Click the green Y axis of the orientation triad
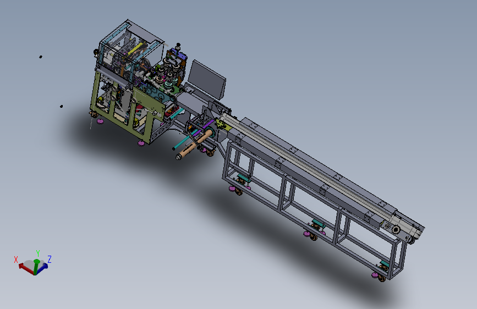 coord(36,267)
